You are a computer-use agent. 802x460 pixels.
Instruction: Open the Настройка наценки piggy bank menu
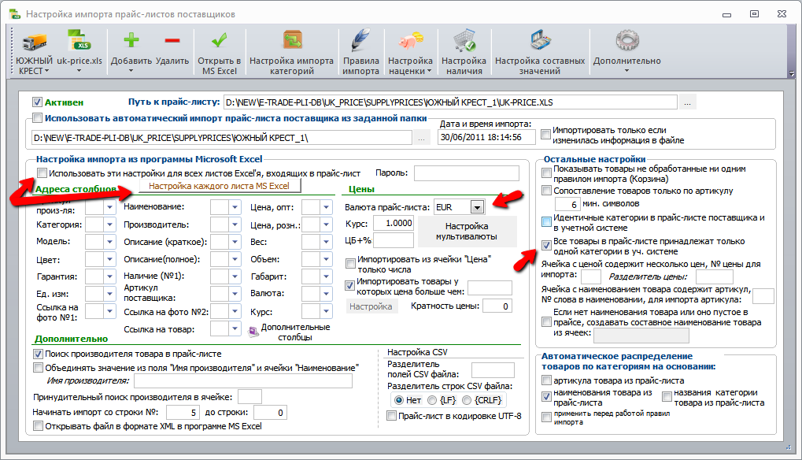coord(410,51)
